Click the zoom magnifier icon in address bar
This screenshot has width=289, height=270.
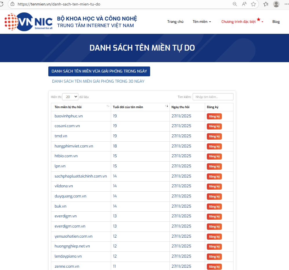point(235,4)
